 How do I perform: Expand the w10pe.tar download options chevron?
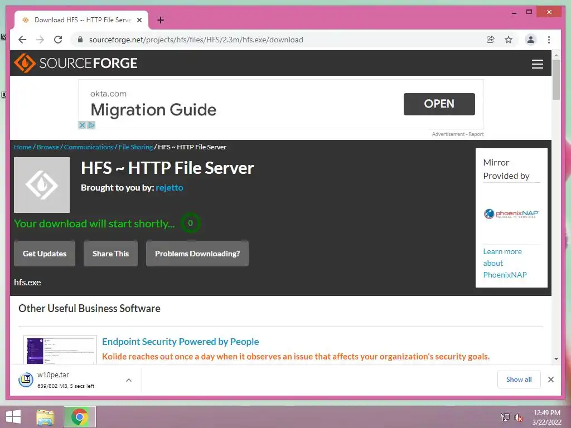point(129,380)
